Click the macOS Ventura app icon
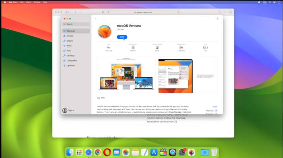The image size is (283, 158). 104,31
